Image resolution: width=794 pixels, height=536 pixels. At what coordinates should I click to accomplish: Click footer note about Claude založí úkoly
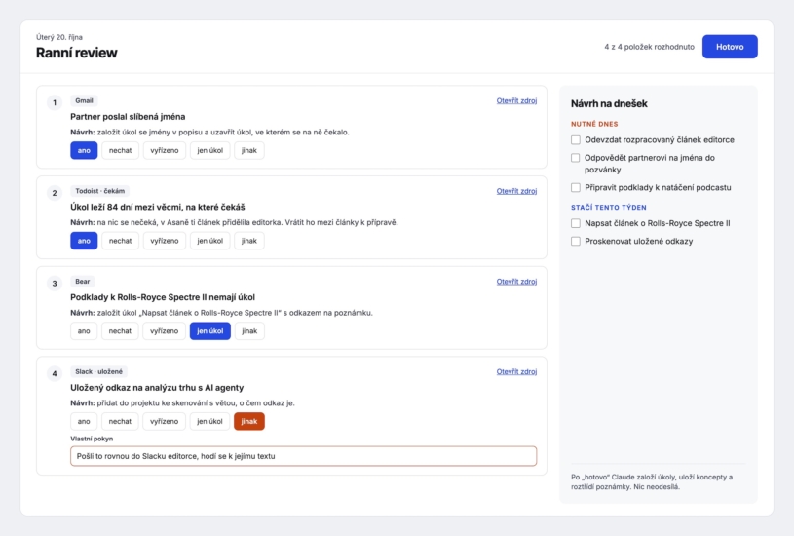coord(652,481)
